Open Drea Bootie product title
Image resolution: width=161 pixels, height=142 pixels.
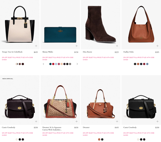coord(88,52)
